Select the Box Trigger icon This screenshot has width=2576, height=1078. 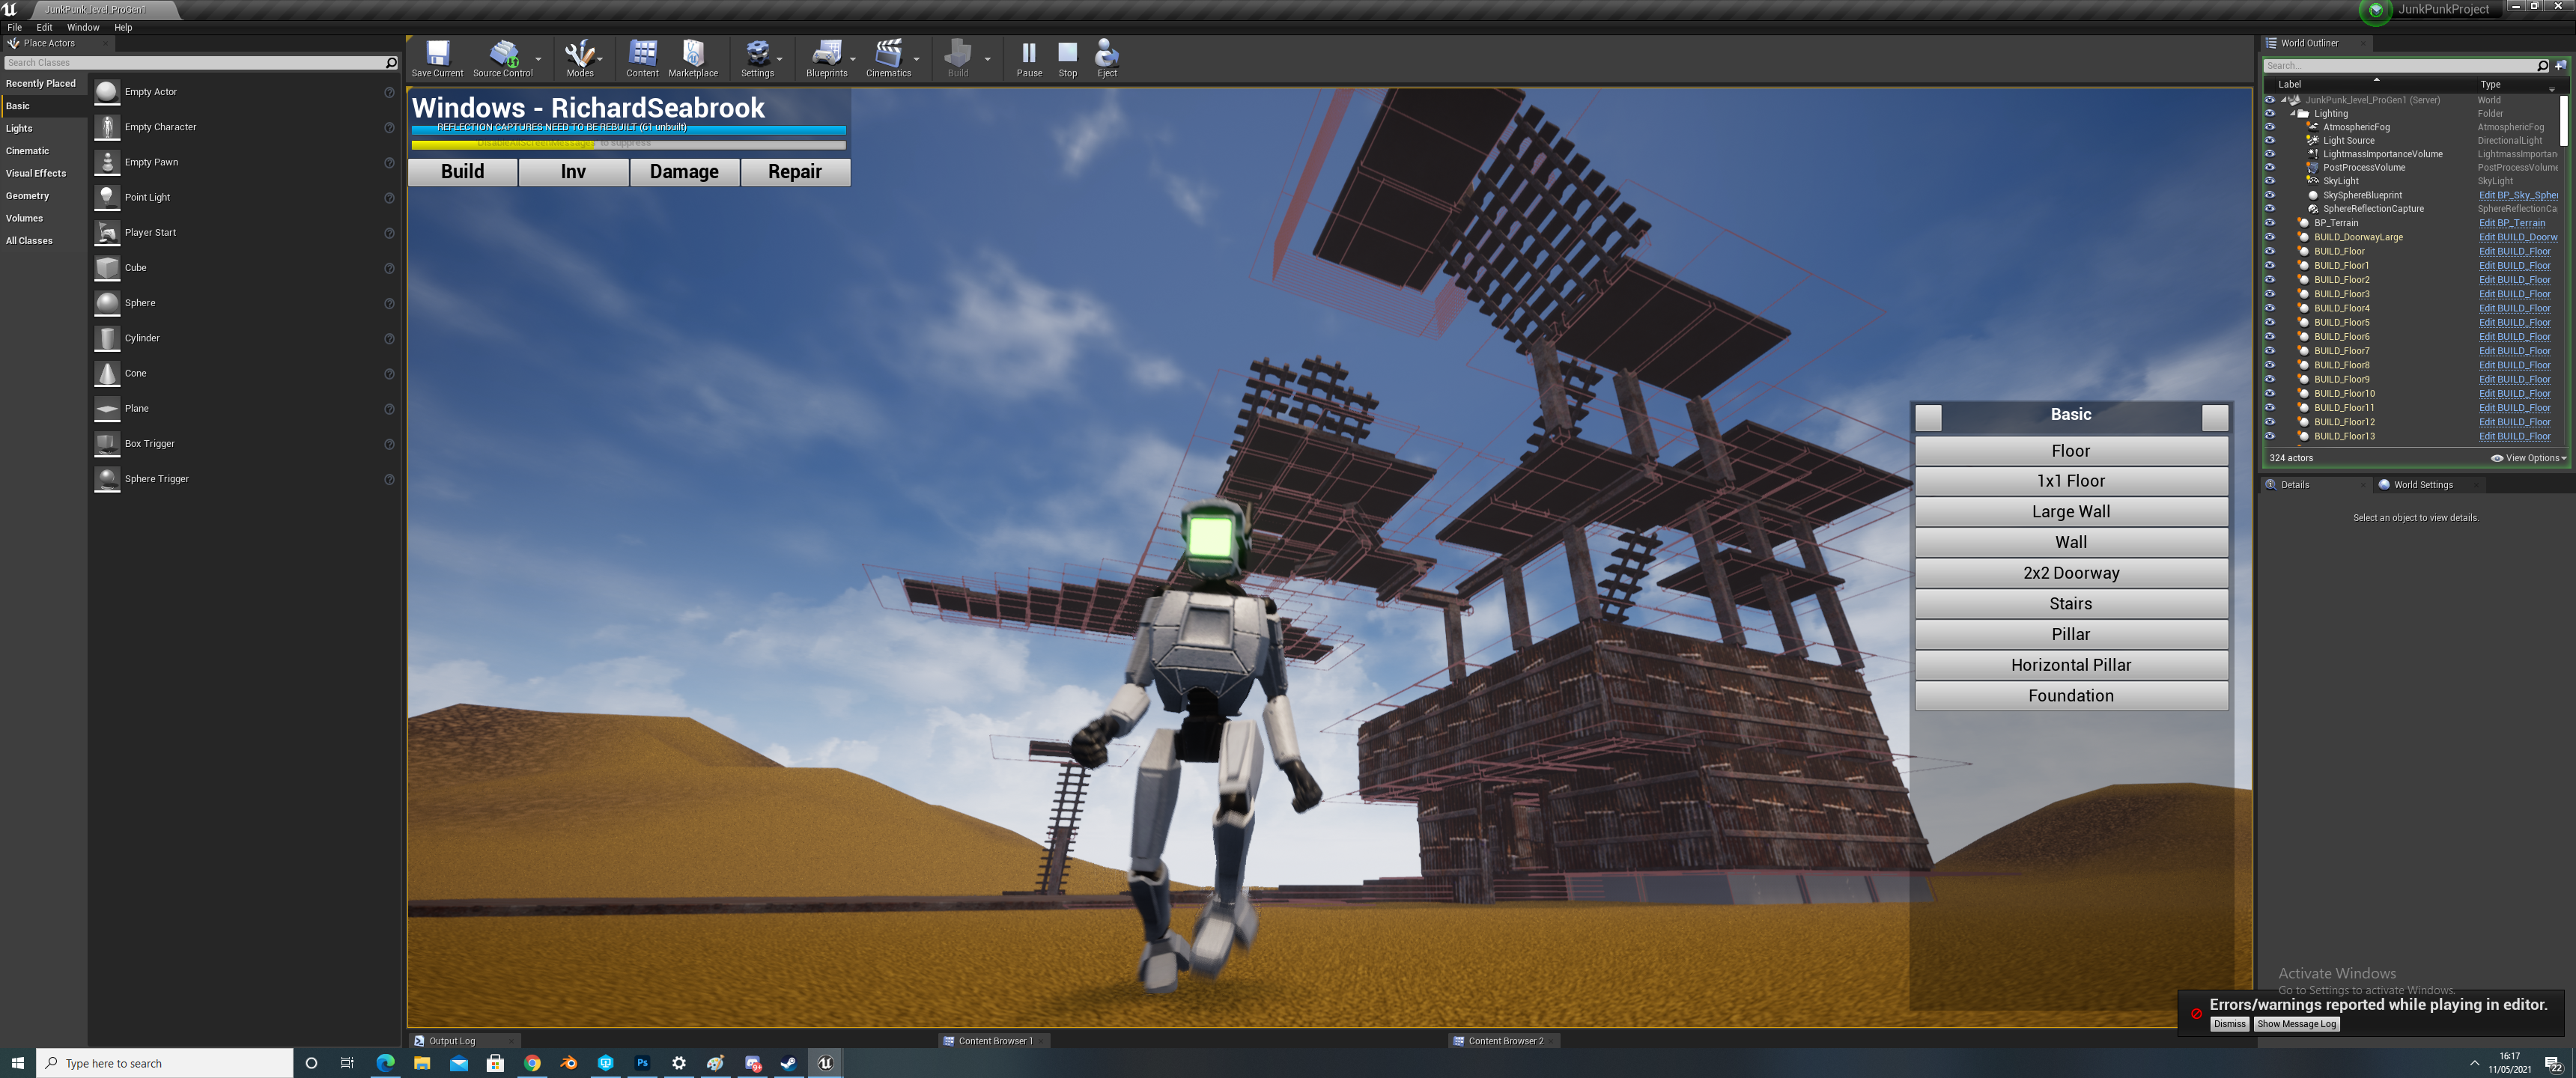pyautogui.click(x=107, y=443)
